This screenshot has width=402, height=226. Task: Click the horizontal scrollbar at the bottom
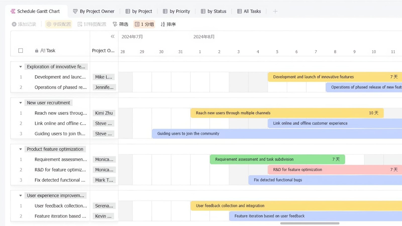[309, 223]
